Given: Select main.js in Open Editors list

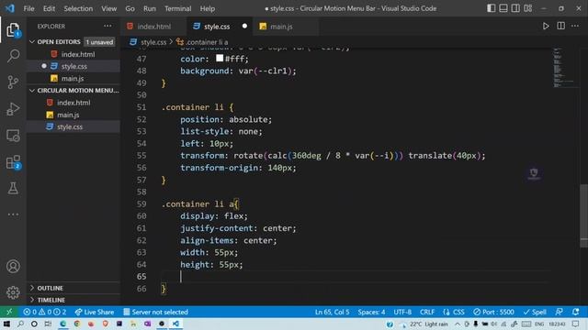Looking at the screenshot, I should [x=73, y=79].
